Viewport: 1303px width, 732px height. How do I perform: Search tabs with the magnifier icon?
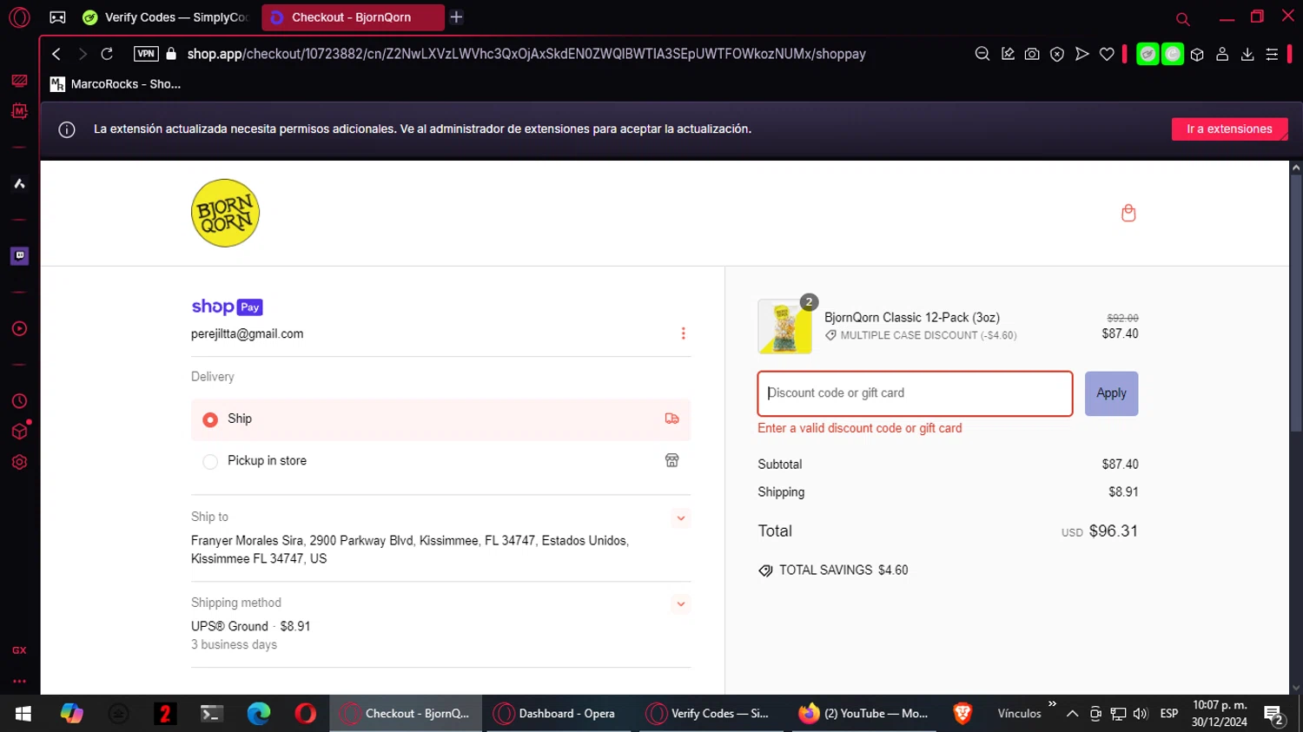[x=1182, y=18]
